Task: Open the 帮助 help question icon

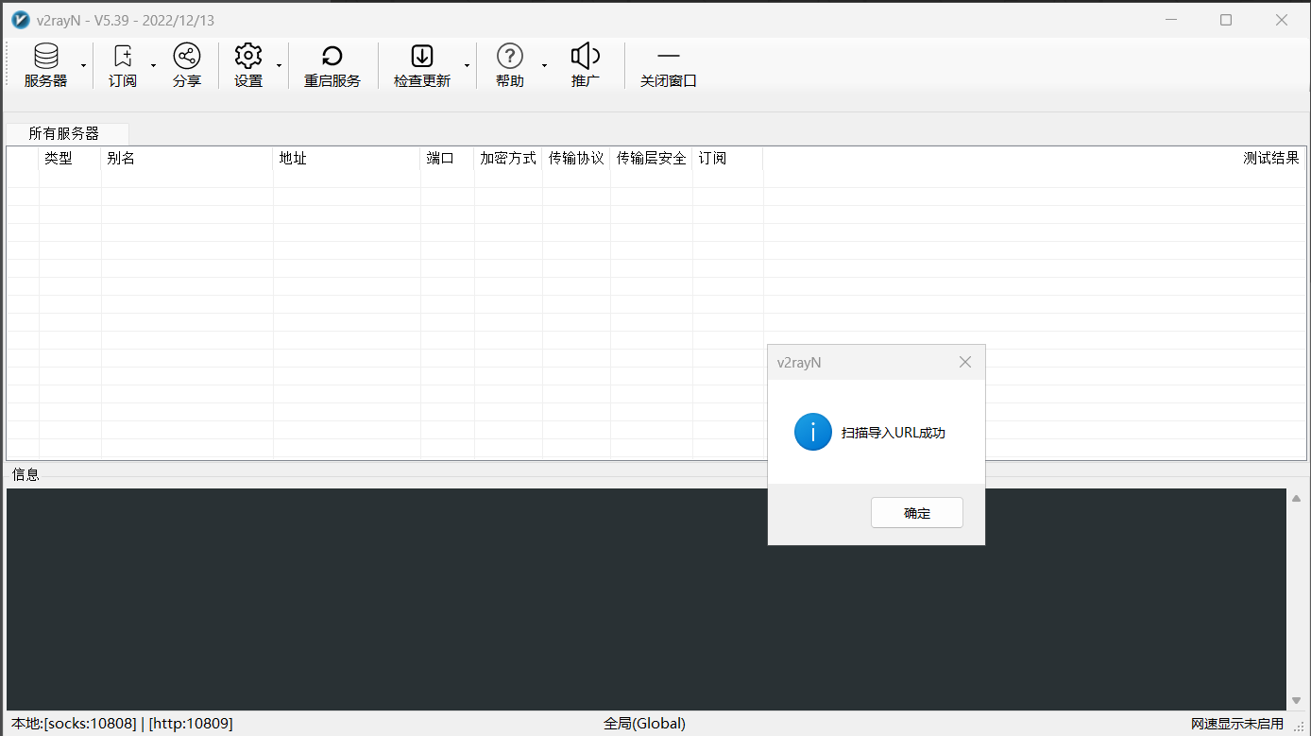Action: pyautogui.click(x=509, y=57)
